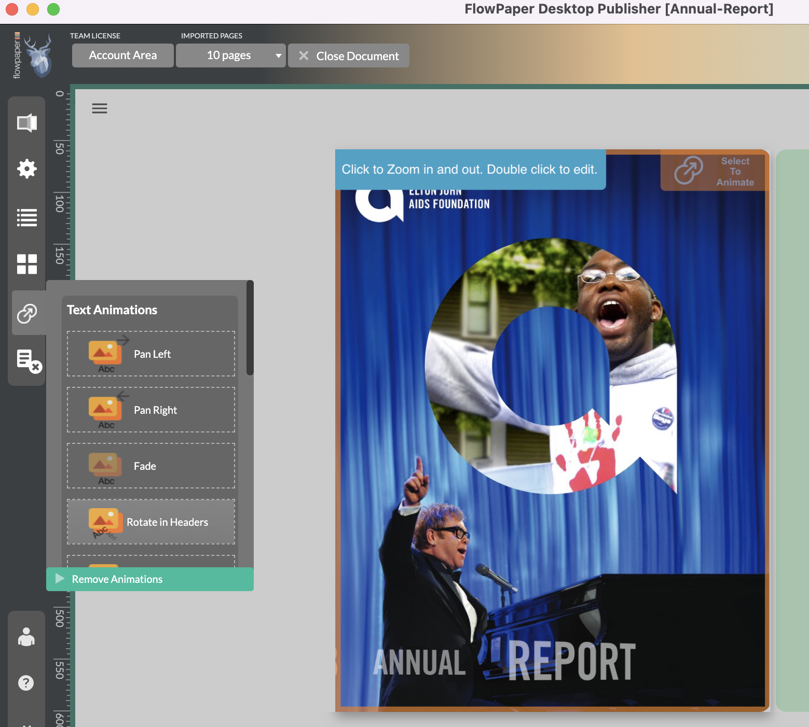The image size is (809, 727).
Task: Close the current document
Action: tap(348, 55)
